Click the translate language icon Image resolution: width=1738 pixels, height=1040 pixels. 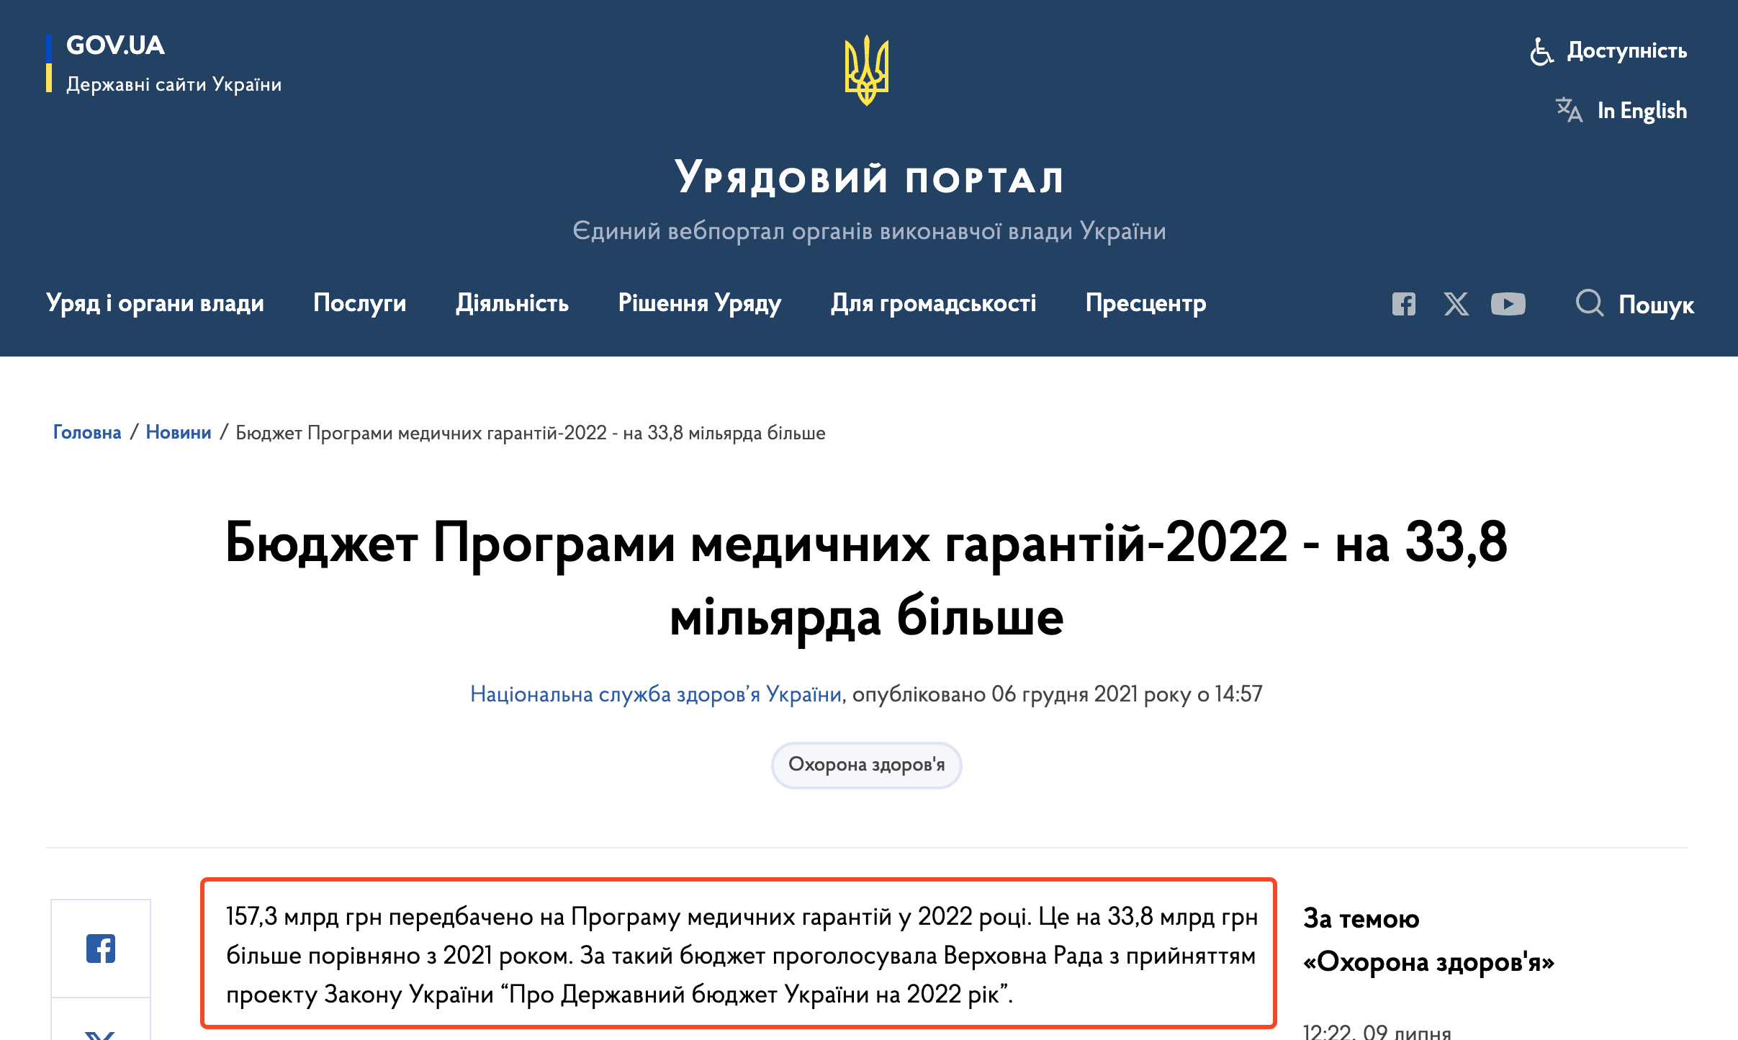coord(1569,110)
